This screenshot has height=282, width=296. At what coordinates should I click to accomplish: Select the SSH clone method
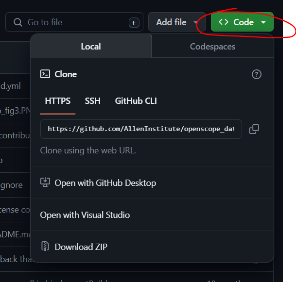tap(92, 101)
